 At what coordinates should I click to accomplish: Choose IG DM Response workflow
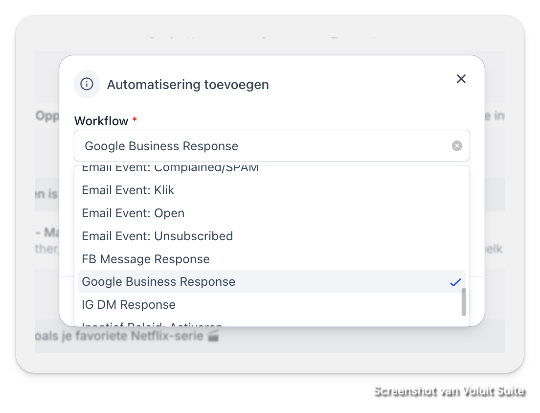272,304
